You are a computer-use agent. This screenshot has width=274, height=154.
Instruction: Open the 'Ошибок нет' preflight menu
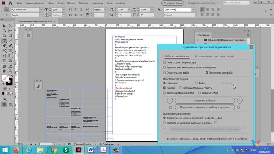[x=118, y=144]
